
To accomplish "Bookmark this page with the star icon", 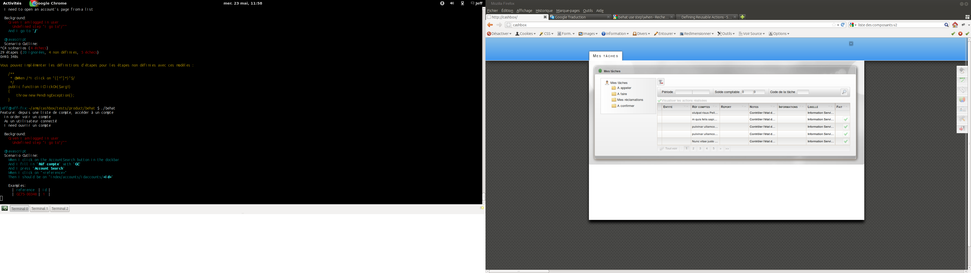I will click(834, 25).
